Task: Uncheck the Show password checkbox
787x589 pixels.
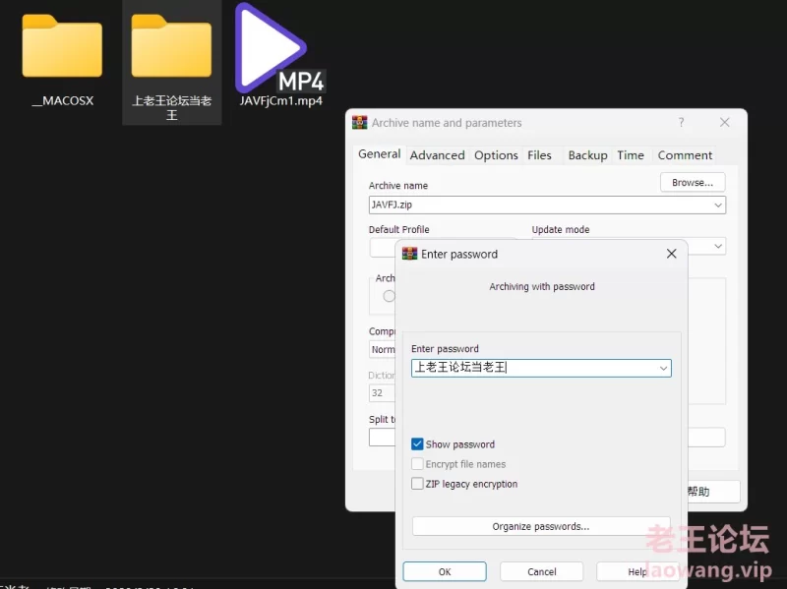Action: 417,444
